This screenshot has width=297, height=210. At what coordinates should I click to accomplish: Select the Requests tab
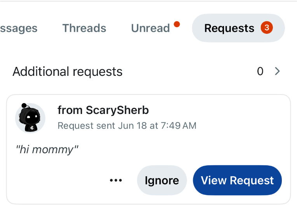238,28
